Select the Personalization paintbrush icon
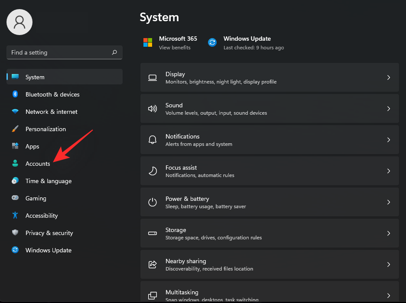This screenshot has height=303, width=406. (15, 129)
